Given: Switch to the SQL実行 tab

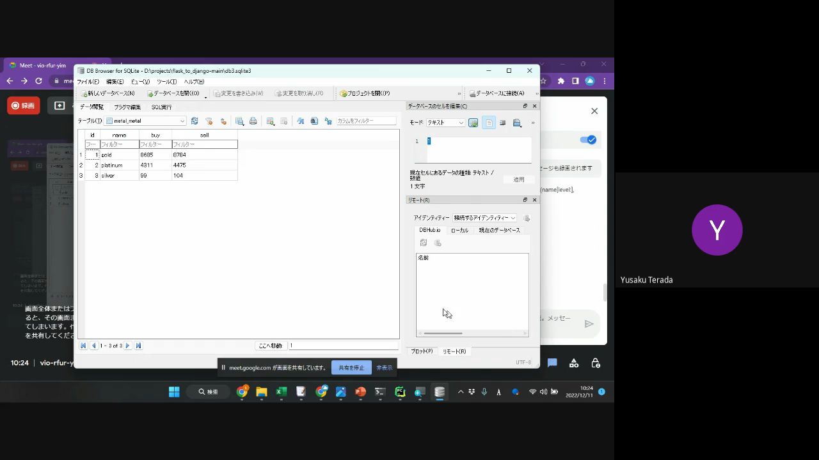Looking at the screenshot, I should (161, 107).
